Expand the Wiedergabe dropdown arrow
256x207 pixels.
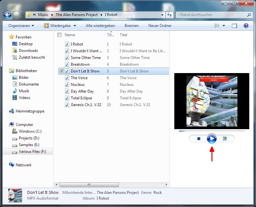coord(75,26)
